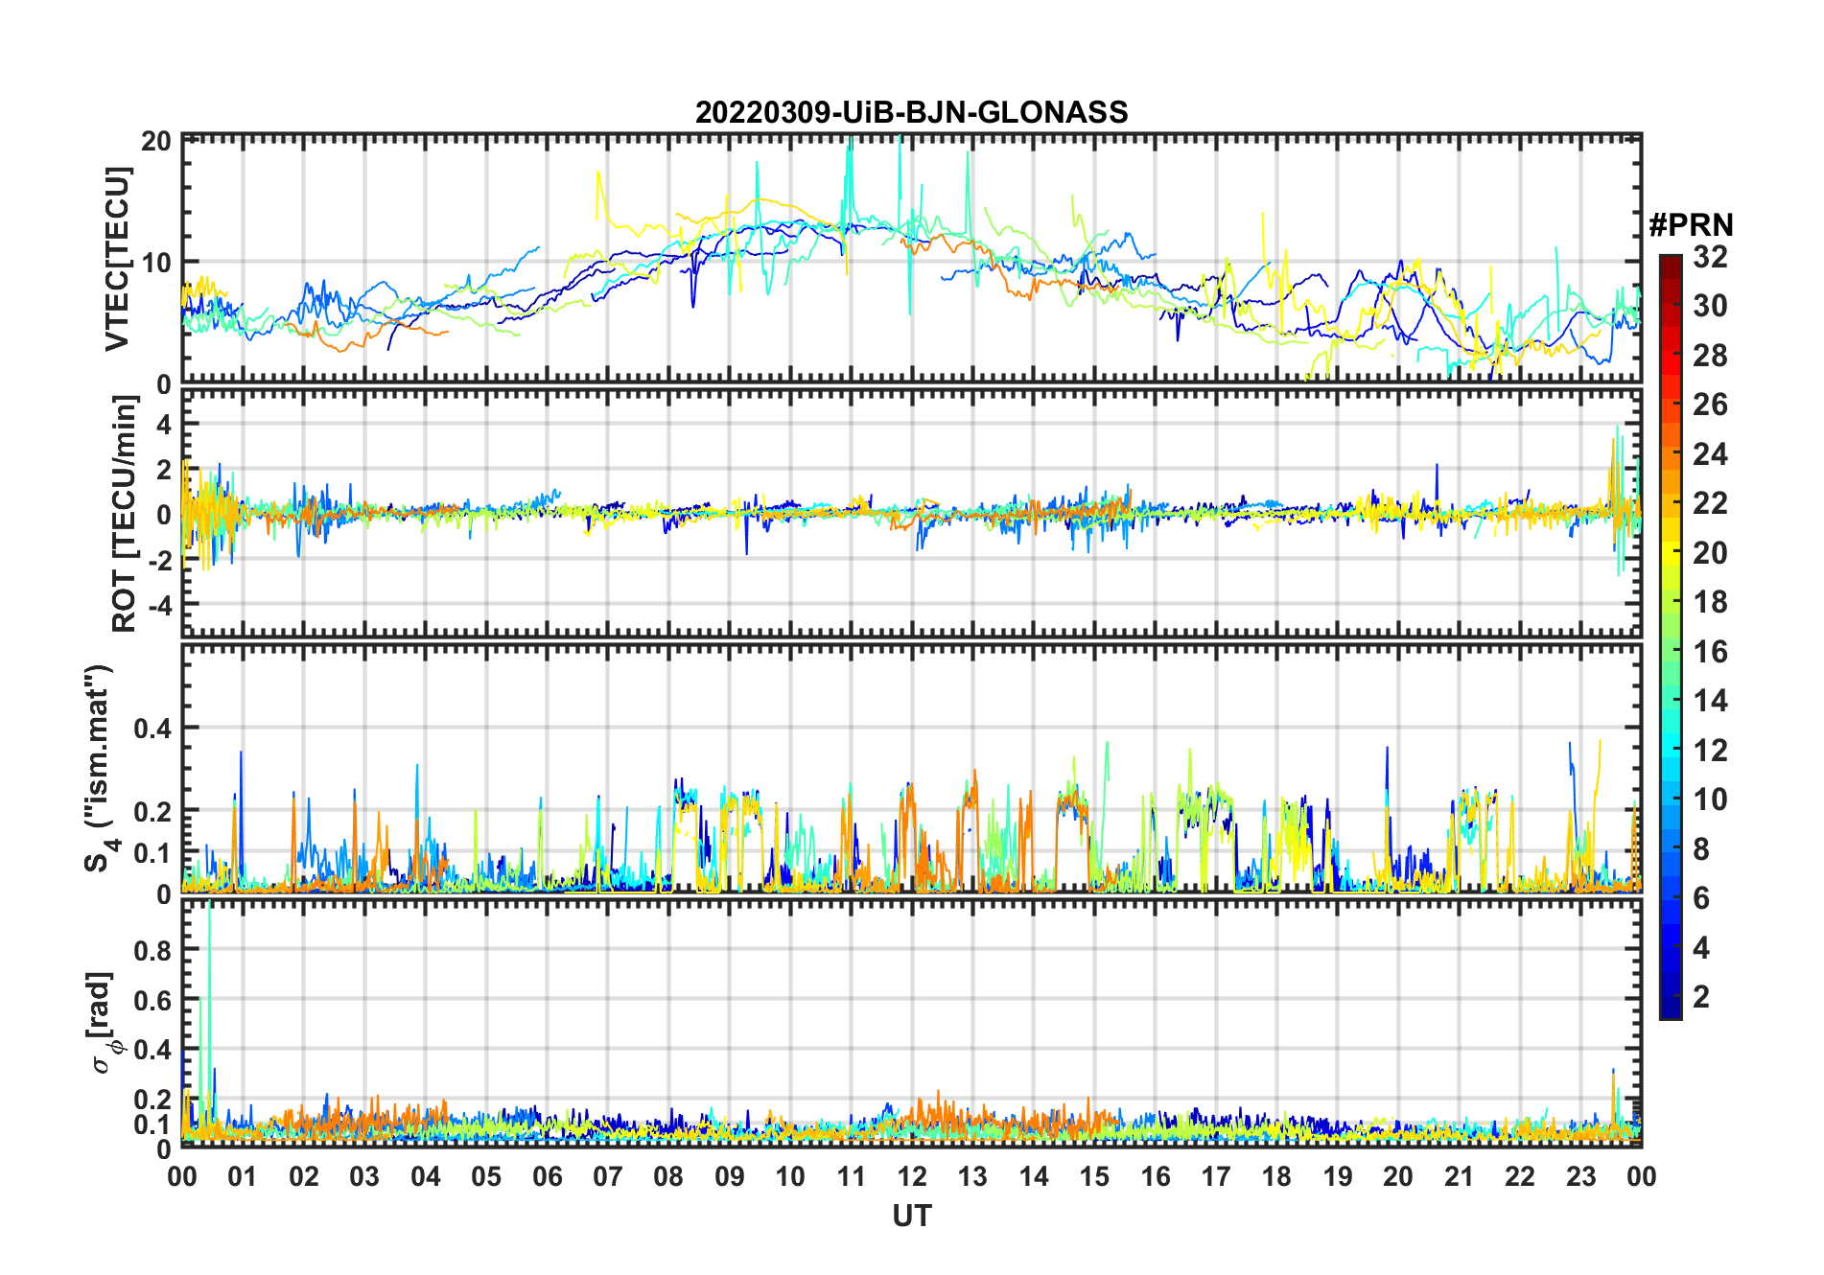Click sigma-phi y-axis tick label 0.6
This screenshot has height=1275, width=1824.
(x=153, y=1001)
